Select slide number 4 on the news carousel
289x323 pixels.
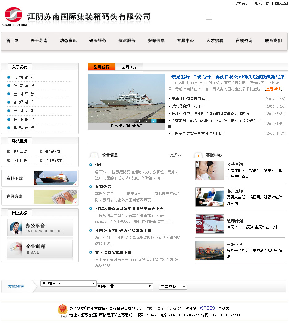pyautogui.click(x=161, y=121)
